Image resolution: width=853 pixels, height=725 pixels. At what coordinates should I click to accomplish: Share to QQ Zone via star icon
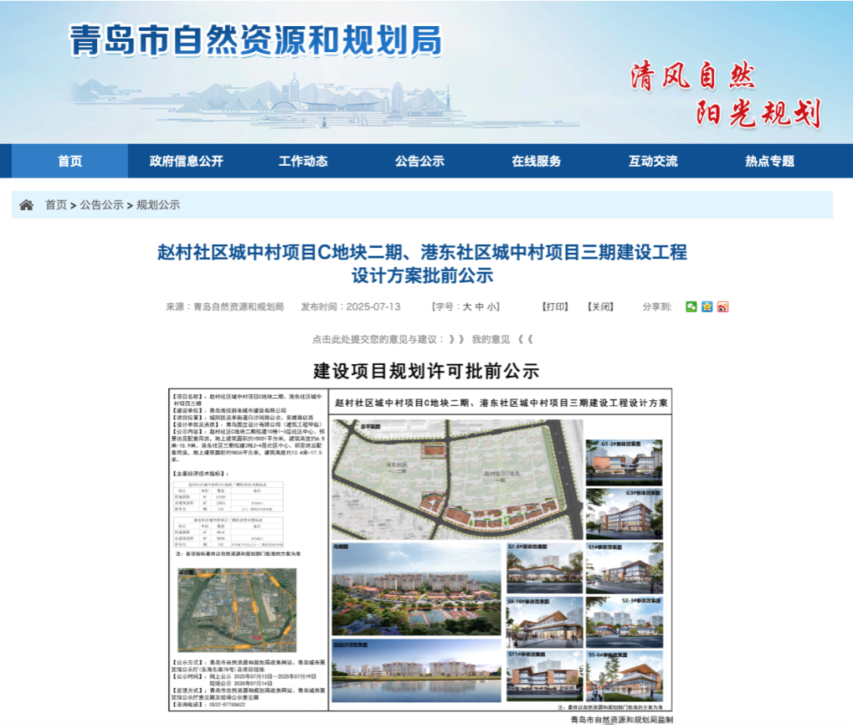click(x=707, y=307)
